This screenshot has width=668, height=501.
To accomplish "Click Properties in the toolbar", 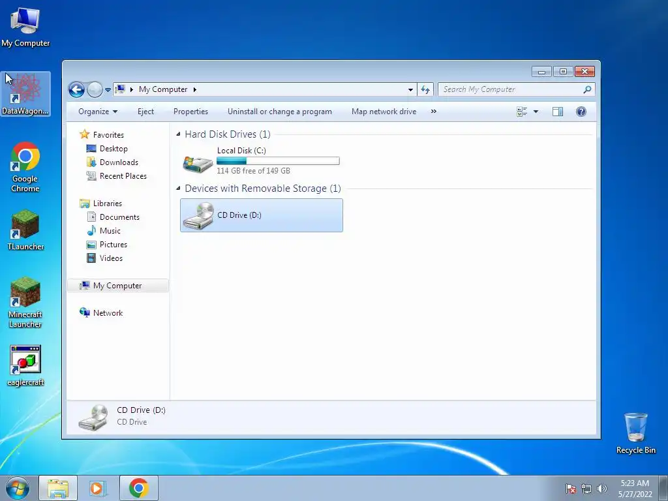I will (x=190, y=112).
